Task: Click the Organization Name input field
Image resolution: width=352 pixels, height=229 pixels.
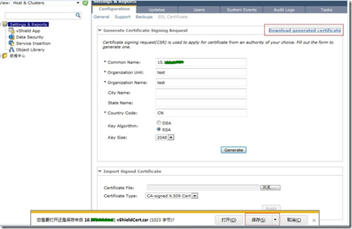Action: tap(201, 82)
